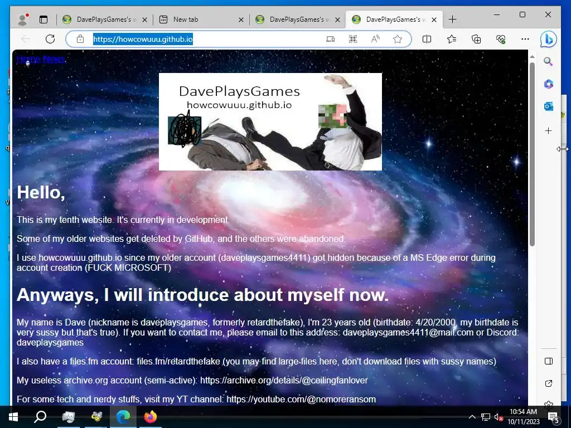Open the tab actions menu icon
This screenshot has width=571, height=428.
coord(43,20)
